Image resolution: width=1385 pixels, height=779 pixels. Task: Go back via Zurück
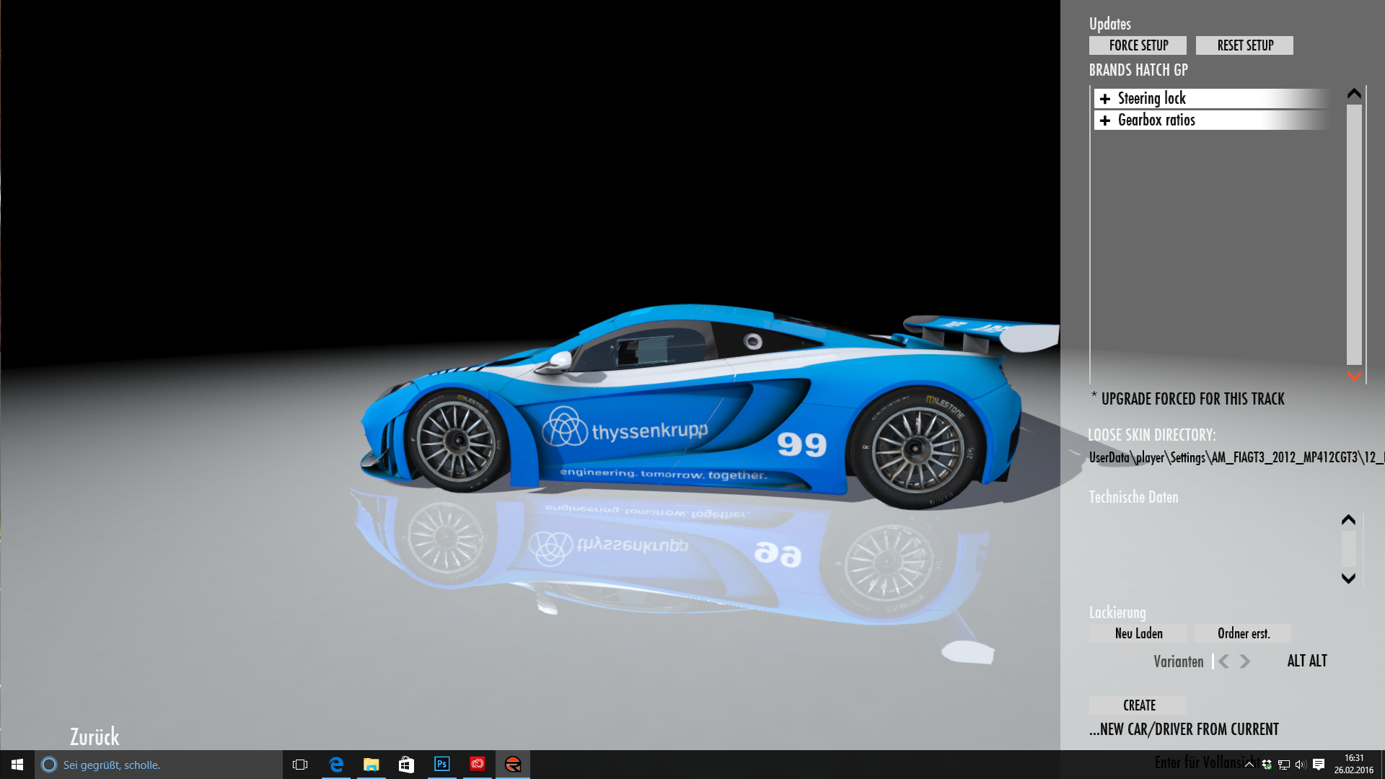94,736
